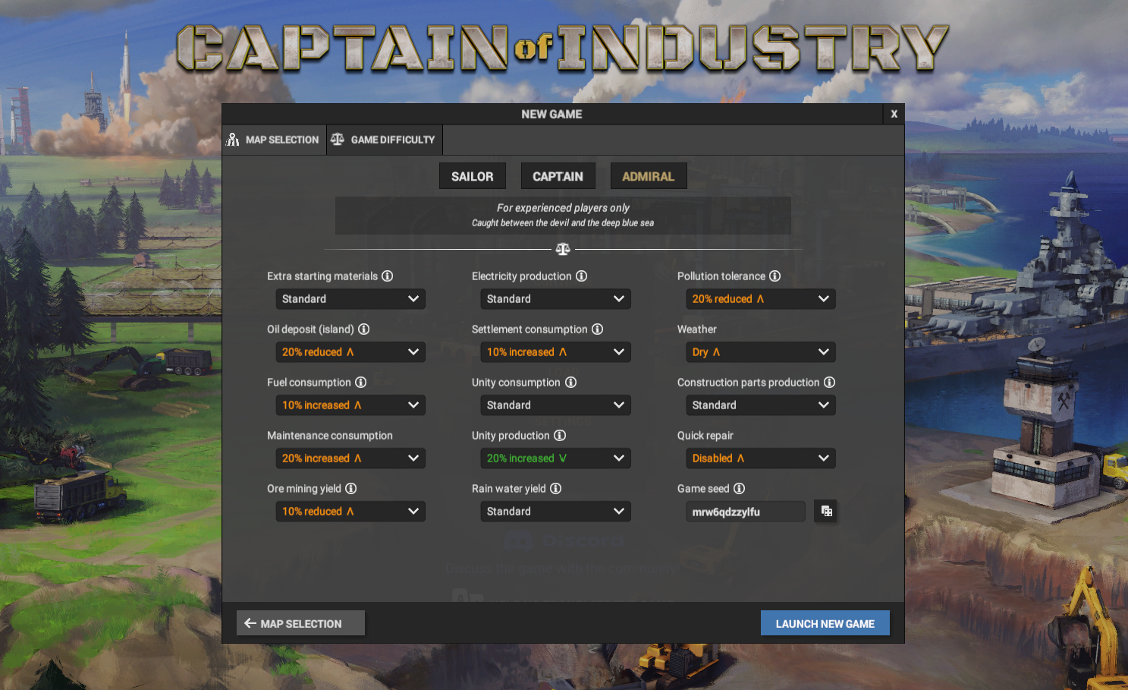1128x690 pixels.
Task: Click info icon next to Settlement consumption
Action: pyautogui.click(x=597, y=329)
